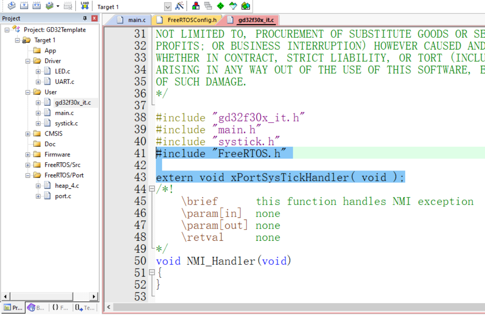
Task: Select UART.c in the Driver group
Action: point(64,82)
